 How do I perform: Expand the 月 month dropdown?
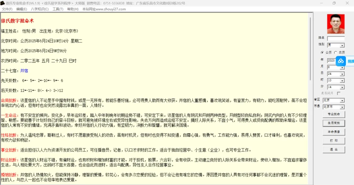pyautogui.click(x=342, y=68)
